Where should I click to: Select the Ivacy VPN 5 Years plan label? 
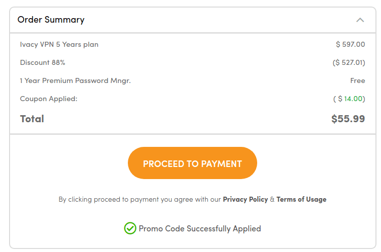click(x=59, y=44)
